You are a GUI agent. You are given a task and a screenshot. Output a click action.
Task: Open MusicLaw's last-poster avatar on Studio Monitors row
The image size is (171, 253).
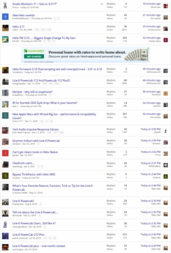(x=166, y=6)
